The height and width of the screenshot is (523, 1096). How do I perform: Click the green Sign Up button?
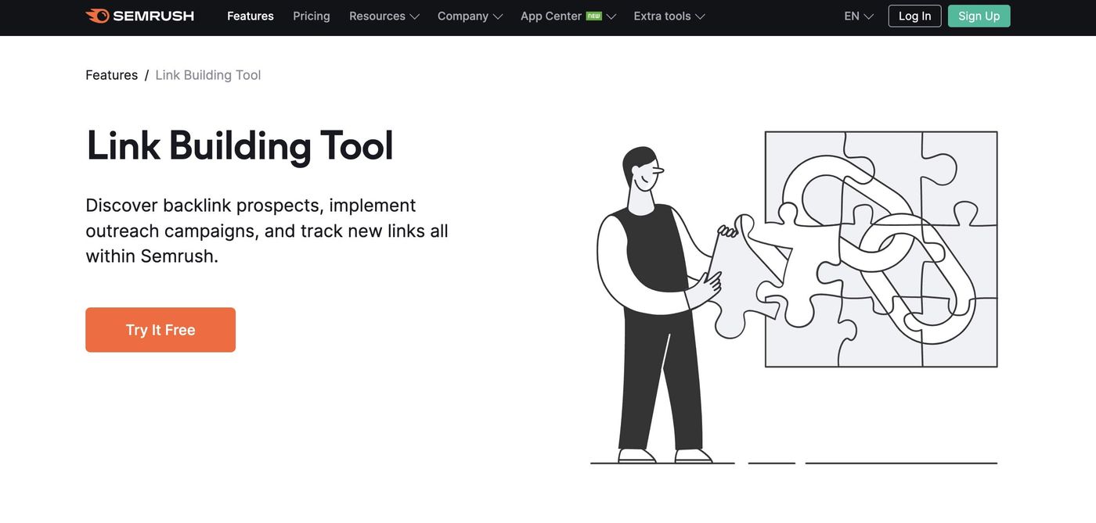(979, 16)
